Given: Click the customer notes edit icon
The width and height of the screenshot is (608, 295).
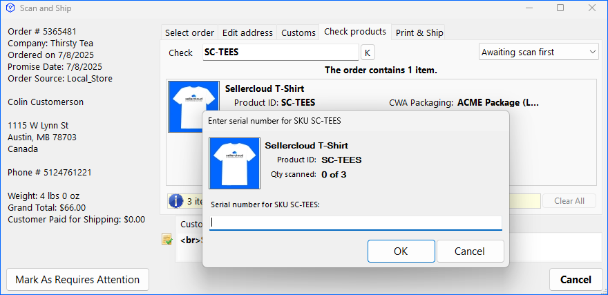Looking at the screenshot, I should click(167, 239).
